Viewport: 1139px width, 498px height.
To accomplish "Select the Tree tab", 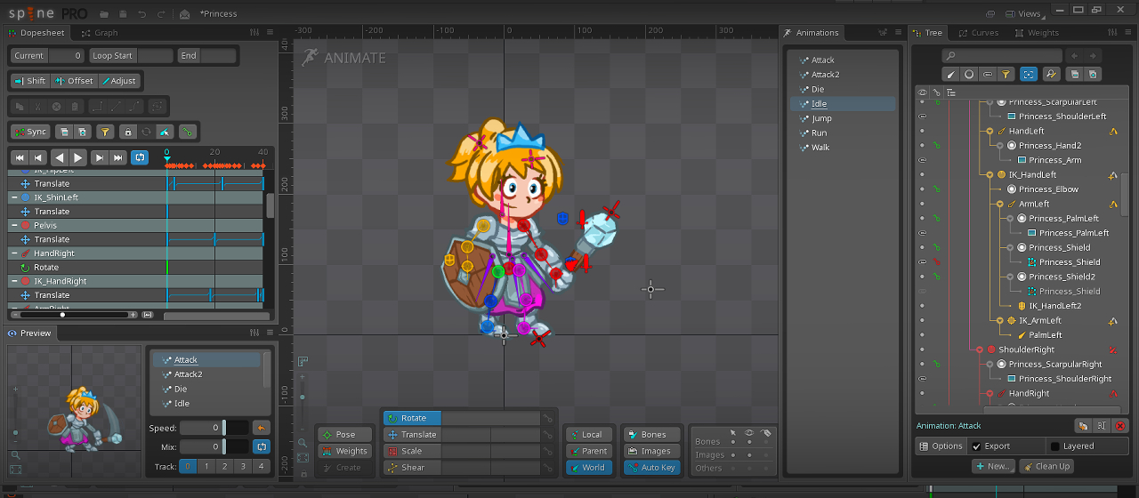I will (x=927, y=33).
